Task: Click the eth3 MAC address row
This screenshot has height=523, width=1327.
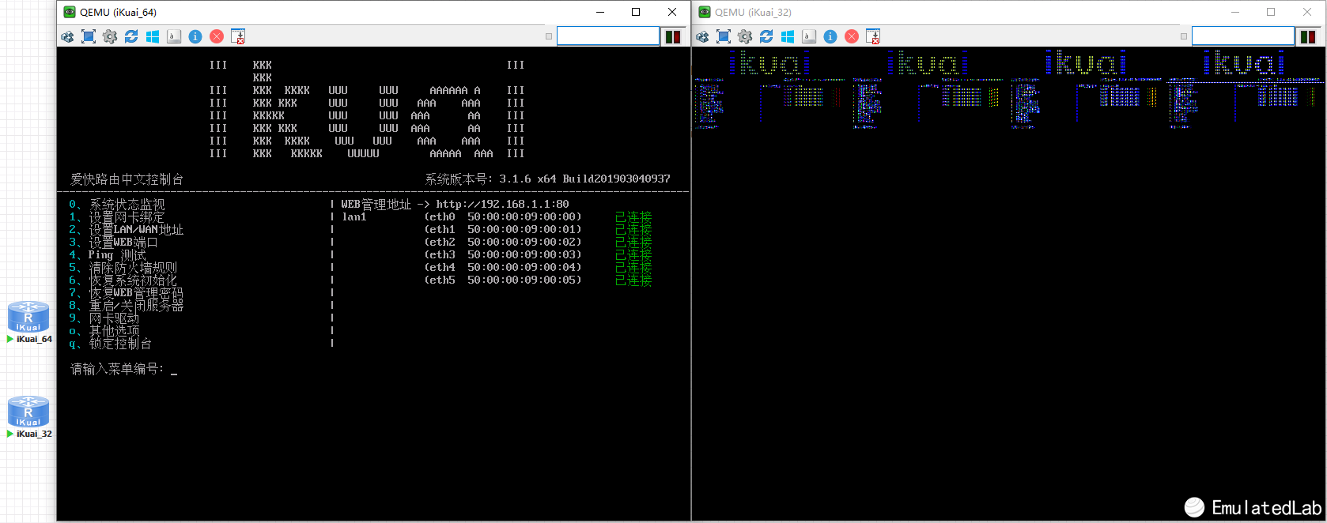Action: click(503, 255)
